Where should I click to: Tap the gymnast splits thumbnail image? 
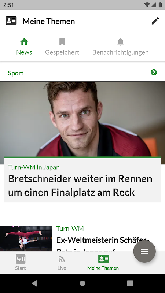pyautogui.click(x=26, y=238)
